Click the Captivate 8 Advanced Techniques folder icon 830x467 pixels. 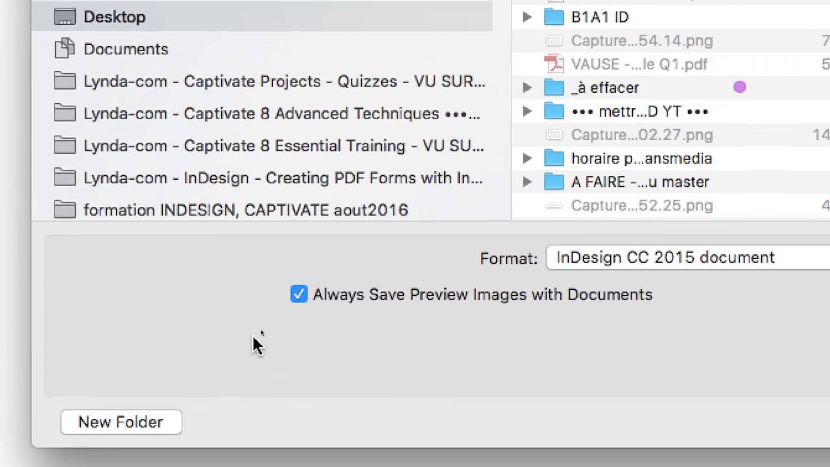(x=65, y=114)
